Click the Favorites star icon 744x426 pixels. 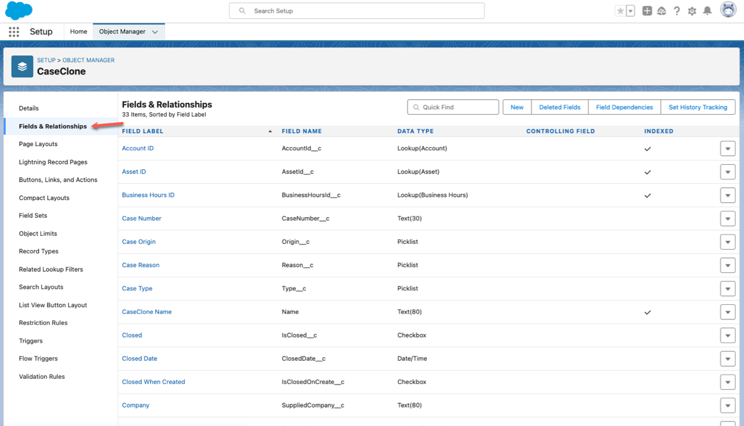coord(620,11)
